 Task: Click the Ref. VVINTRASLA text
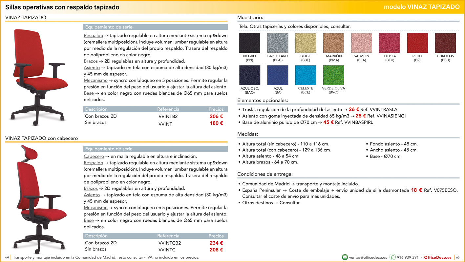coord(379,110)
